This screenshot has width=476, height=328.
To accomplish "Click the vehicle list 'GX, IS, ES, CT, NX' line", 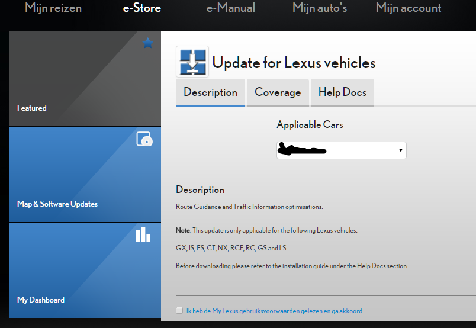I will (231, 248).
